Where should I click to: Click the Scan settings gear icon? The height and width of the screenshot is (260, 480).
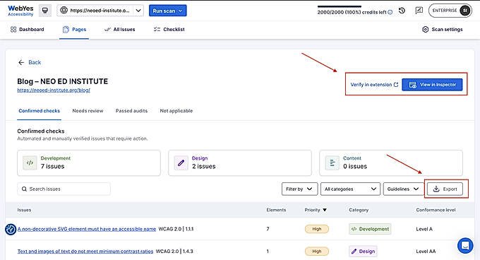click(425, 30)
